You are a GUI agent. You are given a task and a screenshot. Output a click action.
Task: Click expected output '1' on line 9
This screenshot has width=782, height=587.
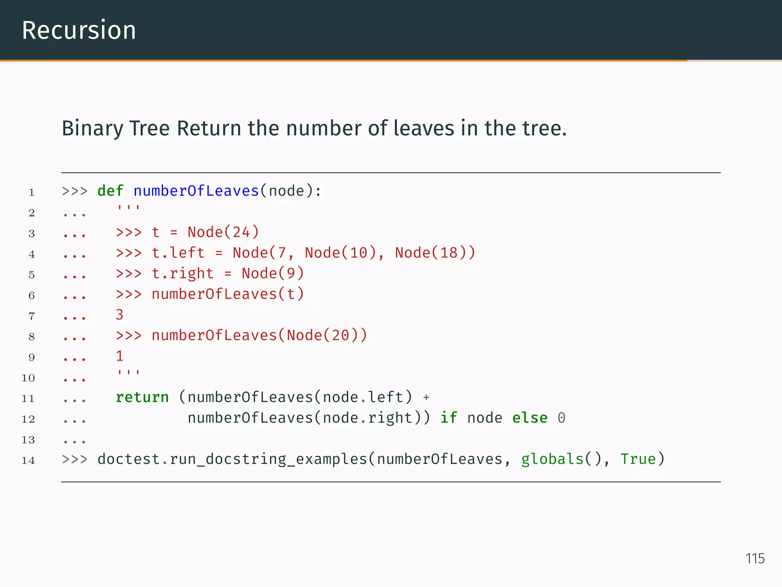click(120, 356)
